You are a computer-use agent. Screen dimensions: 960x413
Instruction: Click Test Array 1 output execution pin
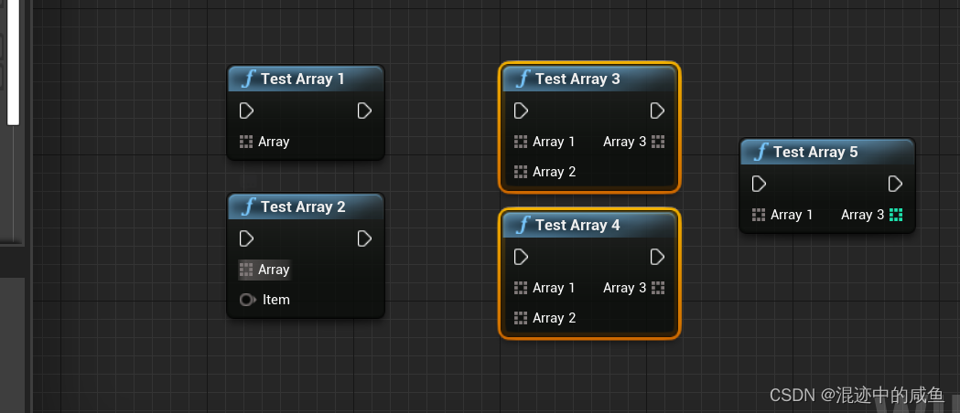pyautogui.click(x=365, y=111)
